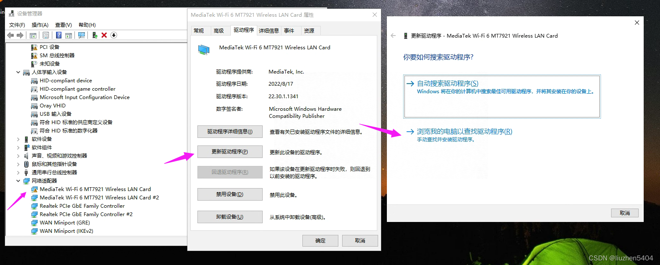Click the disable device down-arrow icon

point(114,35)
